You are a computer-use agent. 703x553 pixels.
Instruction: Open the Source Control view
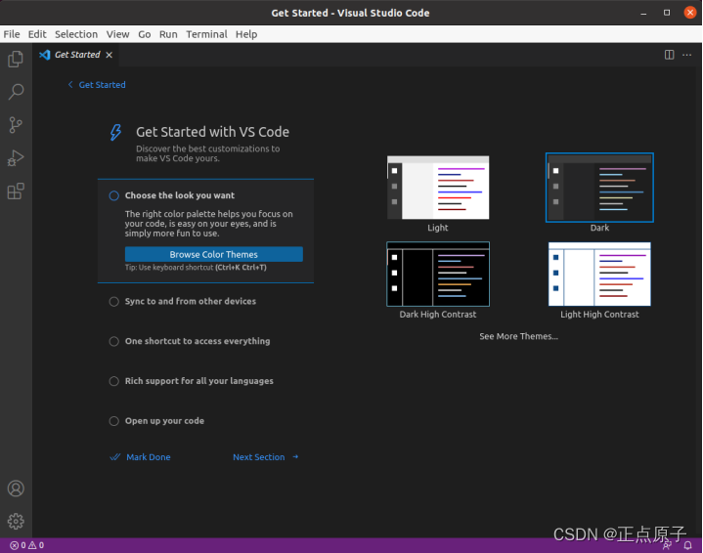[16, 125]
